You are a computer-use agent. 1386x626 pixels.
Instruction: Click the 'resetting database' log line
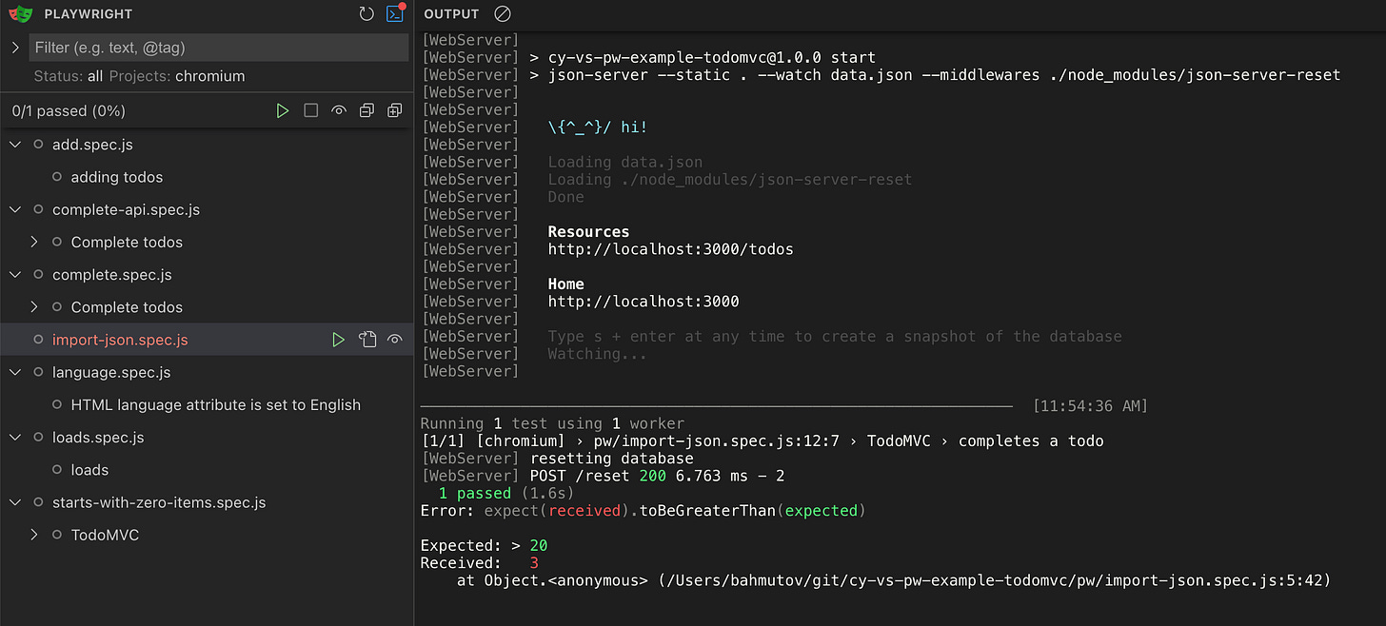[x=557, y=459]
